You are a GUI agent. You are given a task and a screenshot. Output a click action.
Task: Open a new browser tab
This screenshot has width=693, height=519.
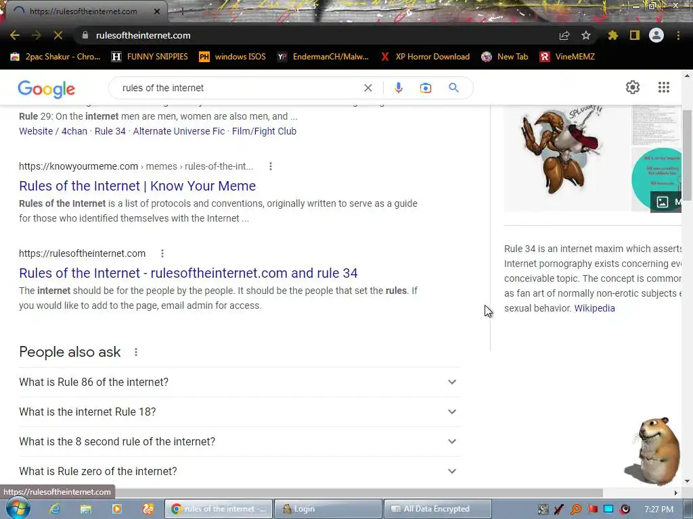[x=182, y=11]
